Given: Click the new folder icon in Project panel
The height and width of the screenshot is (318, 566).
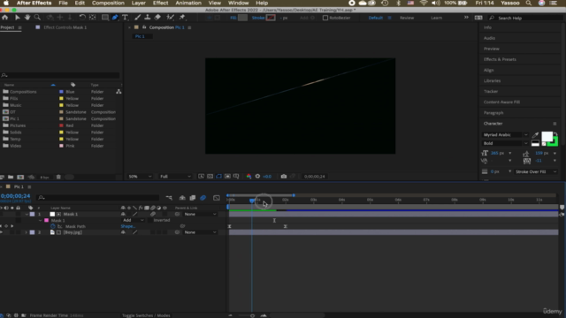Looking at the screenshot, I should (11, 177).
